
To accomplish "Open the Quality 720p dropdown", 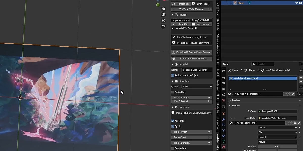I will (197, 87).
